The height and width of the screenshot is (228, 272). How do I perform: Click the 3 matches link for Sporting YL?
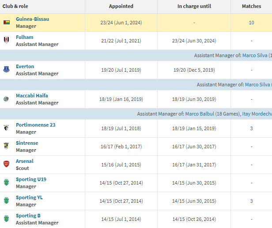[251, 201]
